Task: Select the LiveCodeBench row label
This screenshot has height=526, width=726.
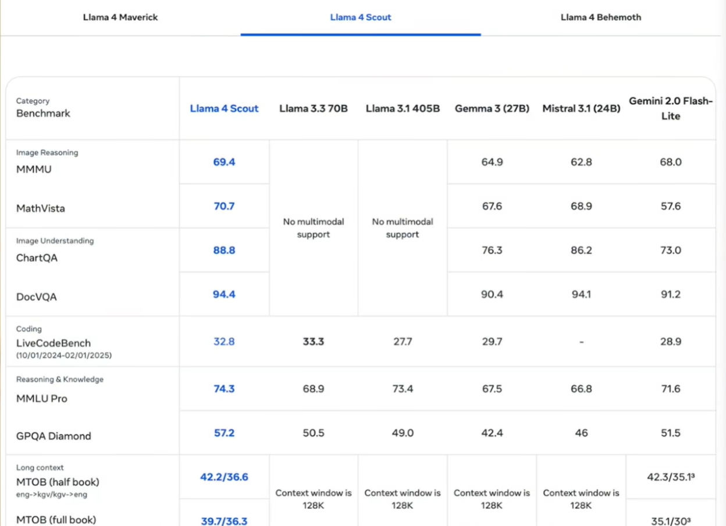Action: [x=54, y=343]
